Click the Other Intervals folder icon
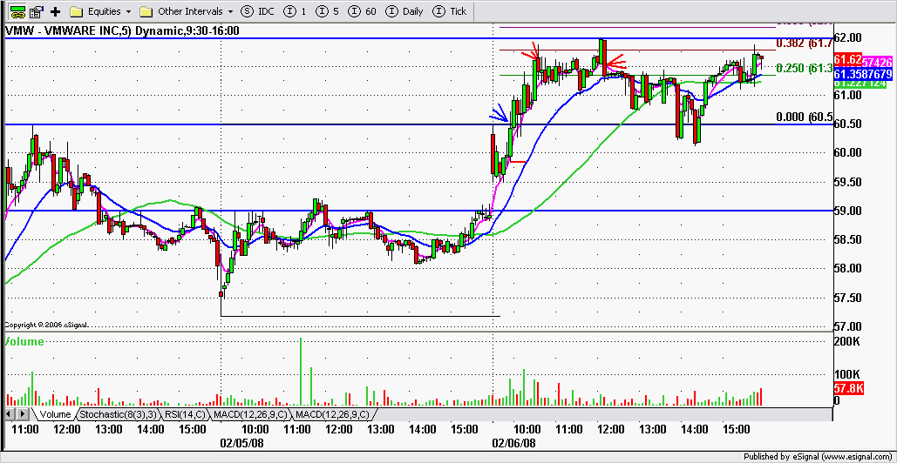Image resolution: width=897 pixels, height=463 pixels. pyautogui.click(x=146, y=11)
